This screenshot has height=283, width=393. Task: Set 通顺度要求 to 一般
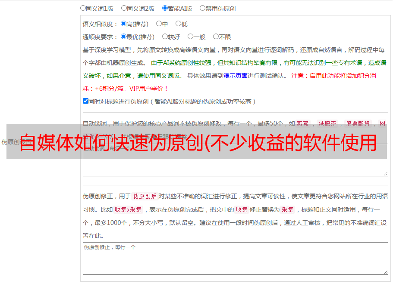(190, 37)
